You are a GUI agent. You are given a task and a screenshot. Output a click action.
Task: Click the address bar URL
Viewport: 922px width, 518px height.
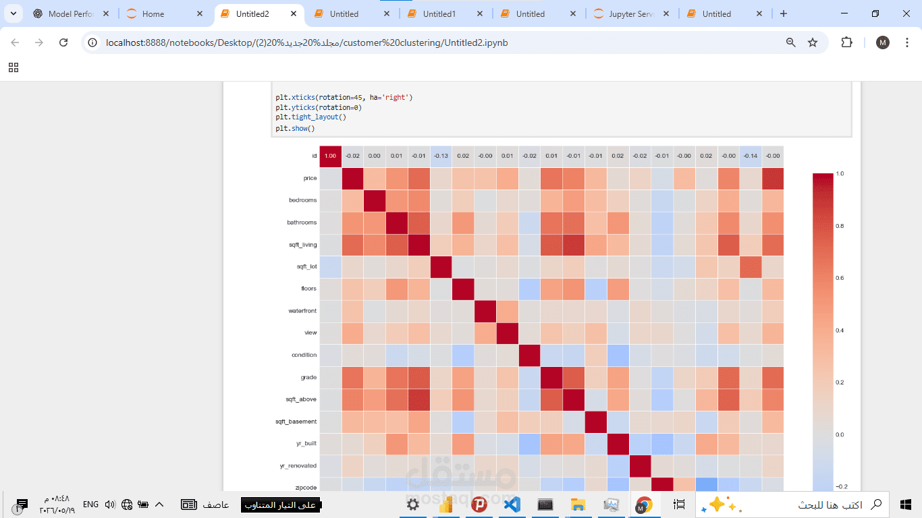[x=307, y=42]
